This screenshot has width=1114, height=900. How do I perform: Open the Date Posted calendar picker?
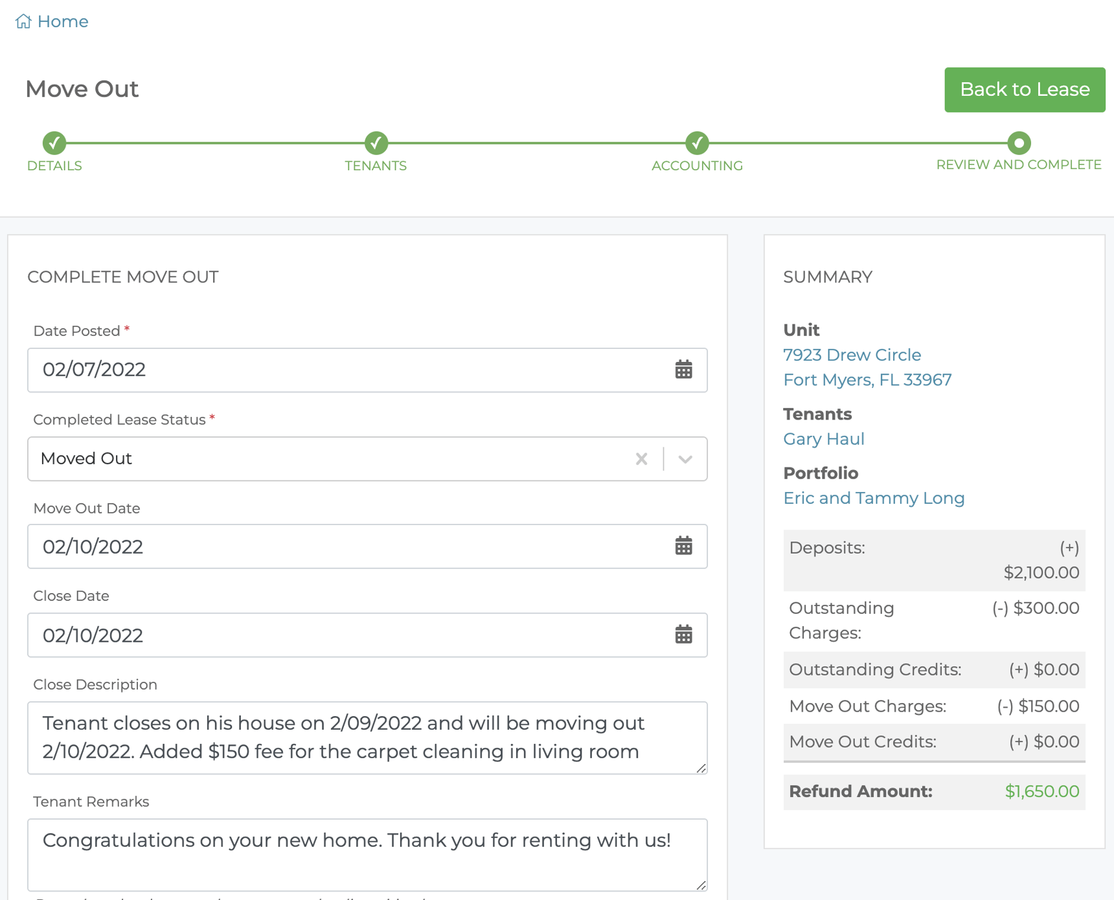(x=683, y=370)
